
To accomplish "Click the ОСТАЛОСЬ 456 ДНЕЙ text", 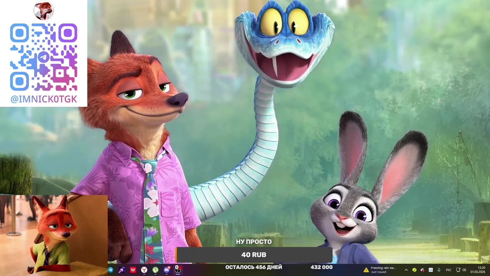I will click(254, 267).
